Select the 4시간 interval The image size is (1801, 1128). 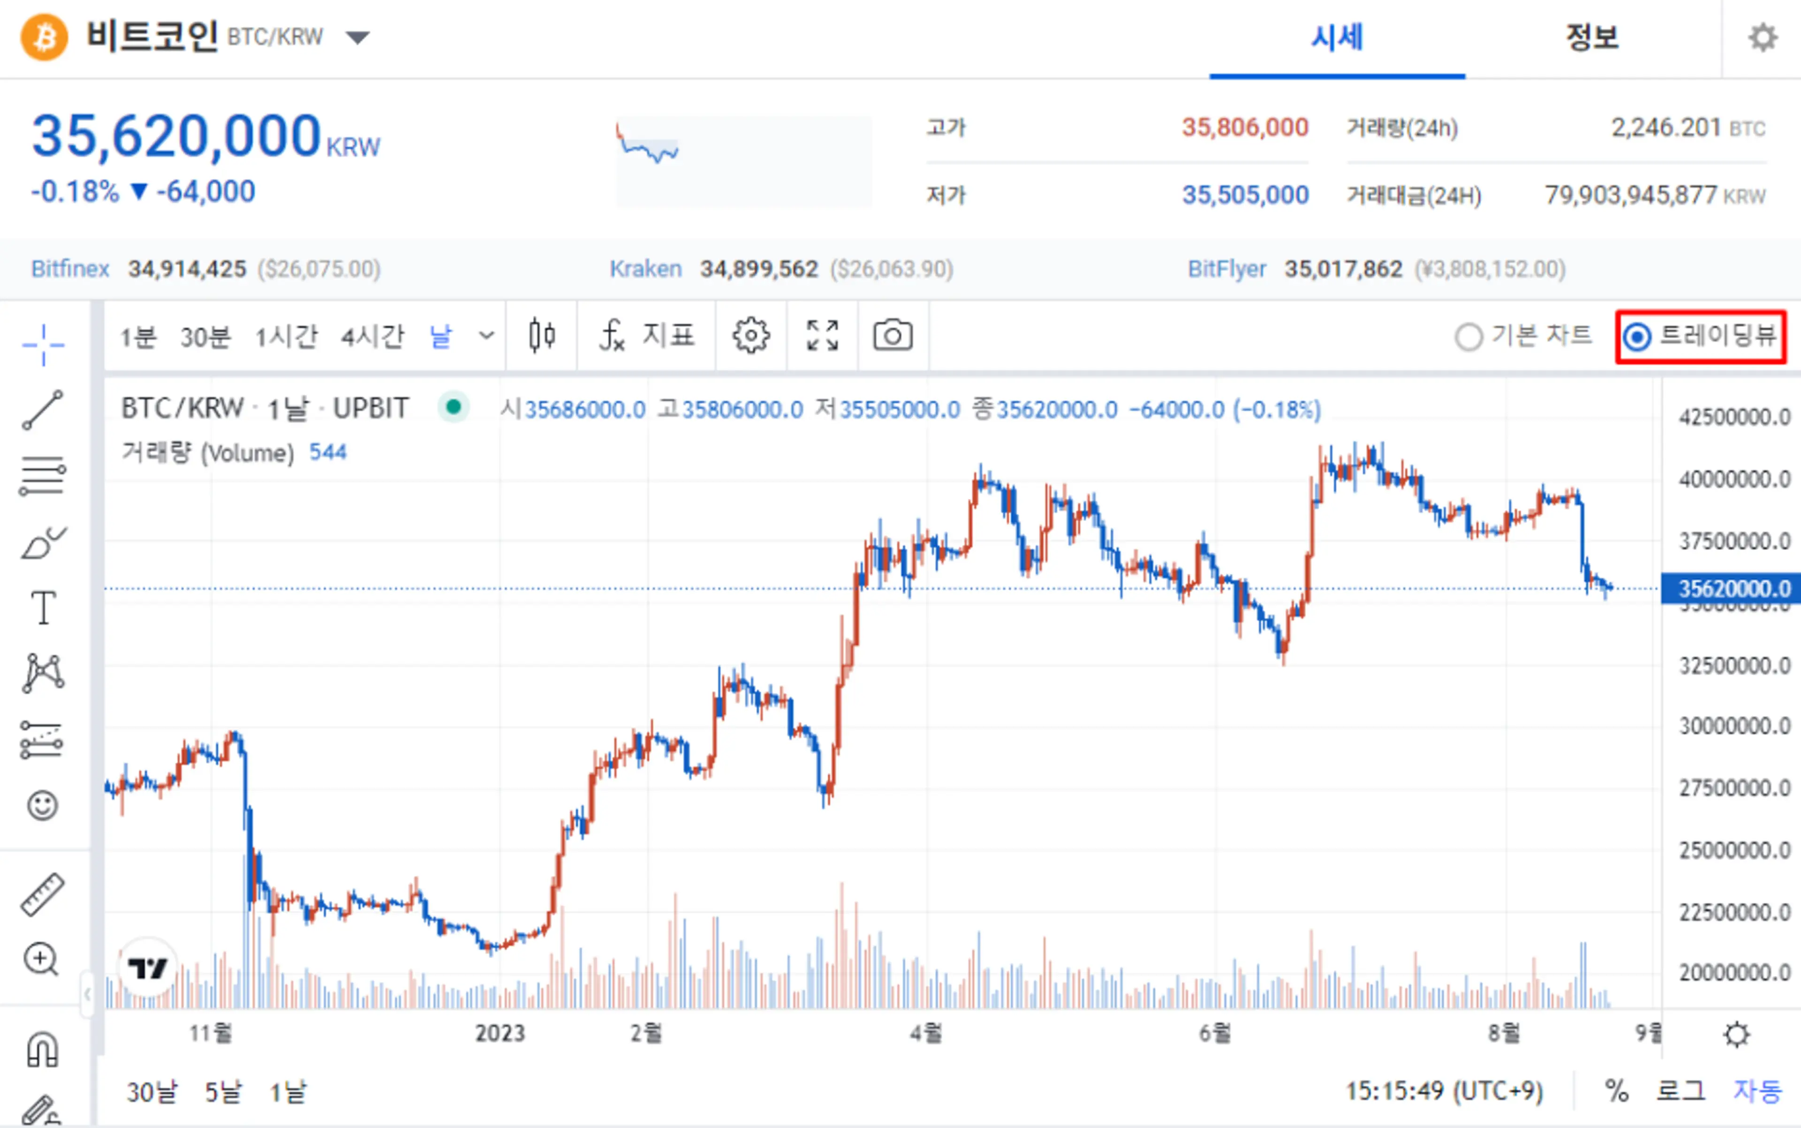click(373, 337)
